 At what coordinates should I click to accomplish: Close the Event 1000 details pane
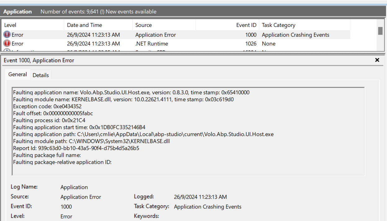[x=377, y=60]
